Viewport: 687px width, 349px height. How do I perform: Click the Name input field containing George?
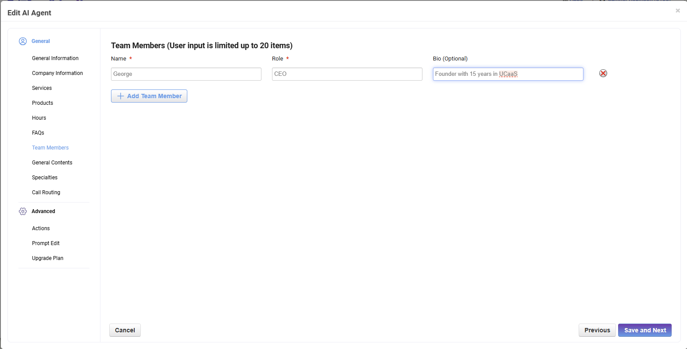[x=186, y=74]
